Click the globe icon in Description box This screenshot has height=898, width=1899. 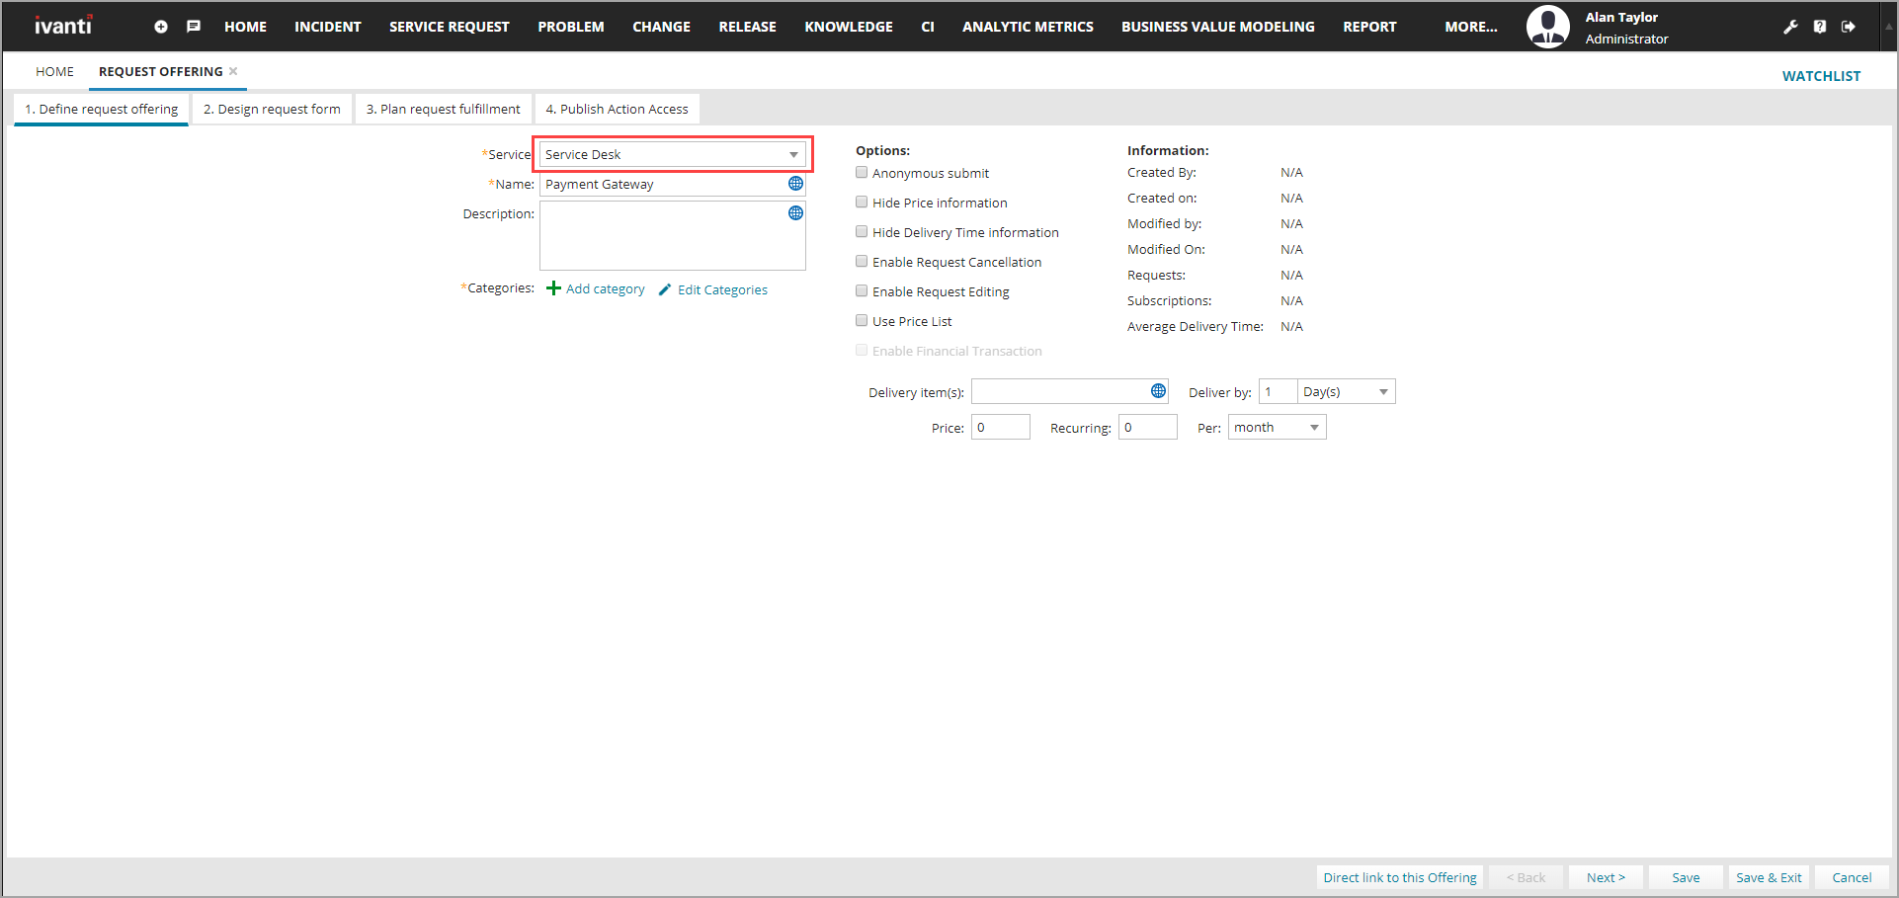pyautogui.click(x=795, y=213)
